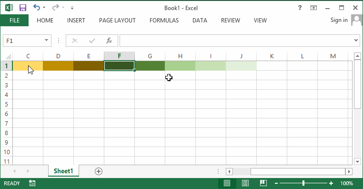Select the pale green cell I1
Image resolution: width=363 pixels, height=189 pixels.
point(211,66)
